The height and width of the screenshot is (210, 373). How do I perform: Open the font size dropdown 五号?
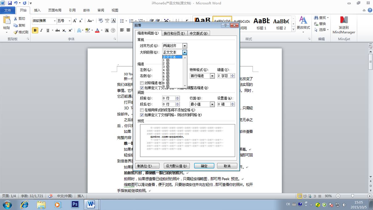[x=69, y=21]
